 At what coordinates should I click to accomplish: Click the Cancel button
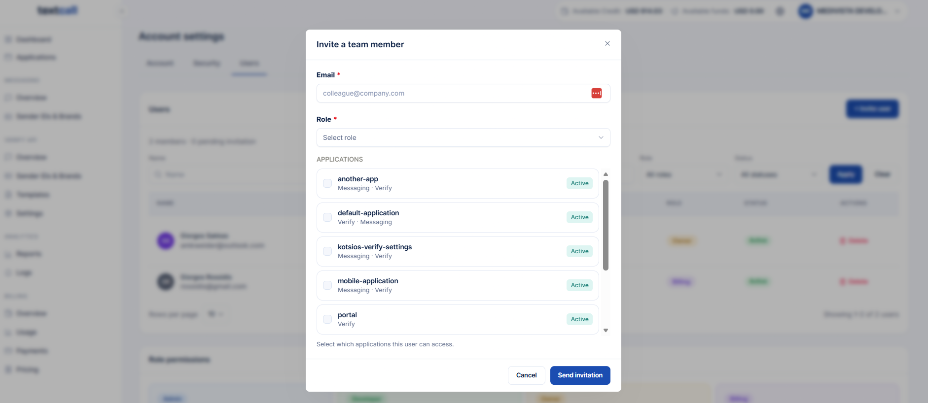coord(526,375)
